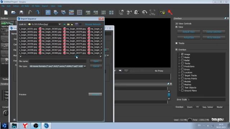Image resolution: width=230 pixels, height=129 pixels.
Task: Open the File type dropdown
Action: (85, 66)
